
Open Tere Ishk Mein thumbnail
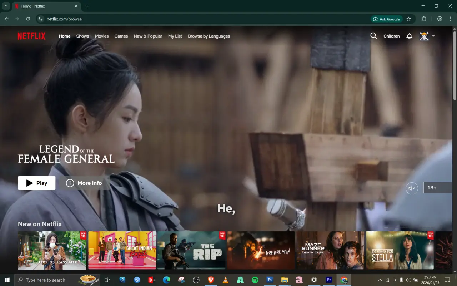261,250
